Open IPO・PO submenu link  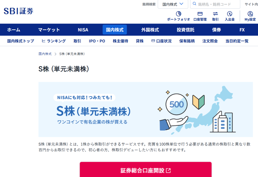coord(97,41)
